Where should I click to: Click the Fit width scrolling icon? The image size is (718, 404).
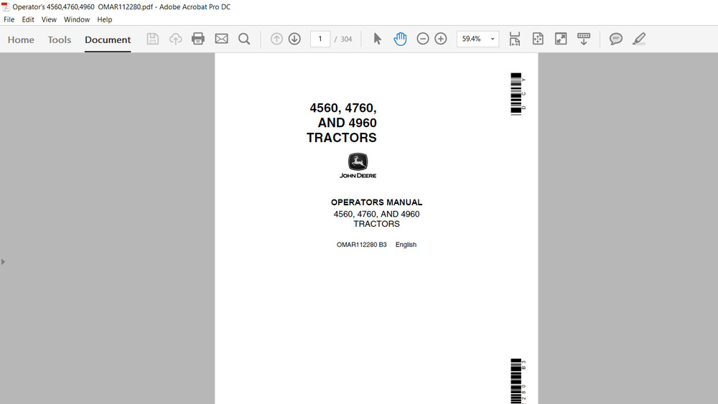[x=515, y=39]
